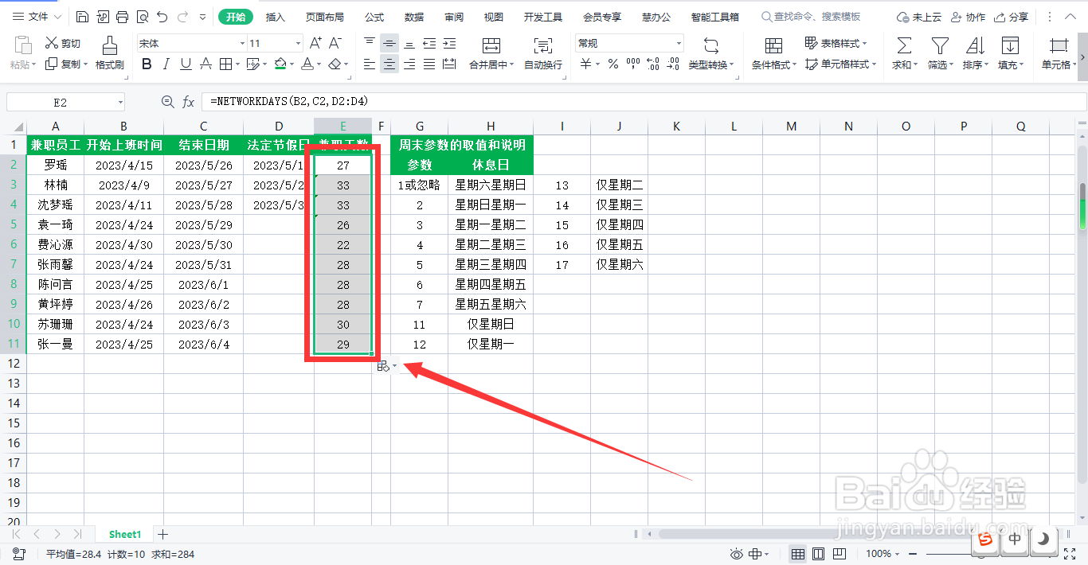This screenshot has width=1088, height=565.
Task: Switch to the Page Layout (页面布局) tab
Action: [325, 17]
